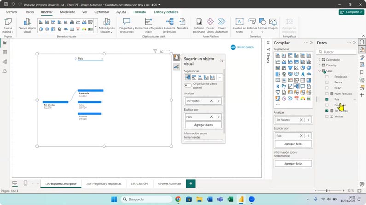Insert the Esquema jerárquico visual
This screenshot has height=205, width=366.
169,22
